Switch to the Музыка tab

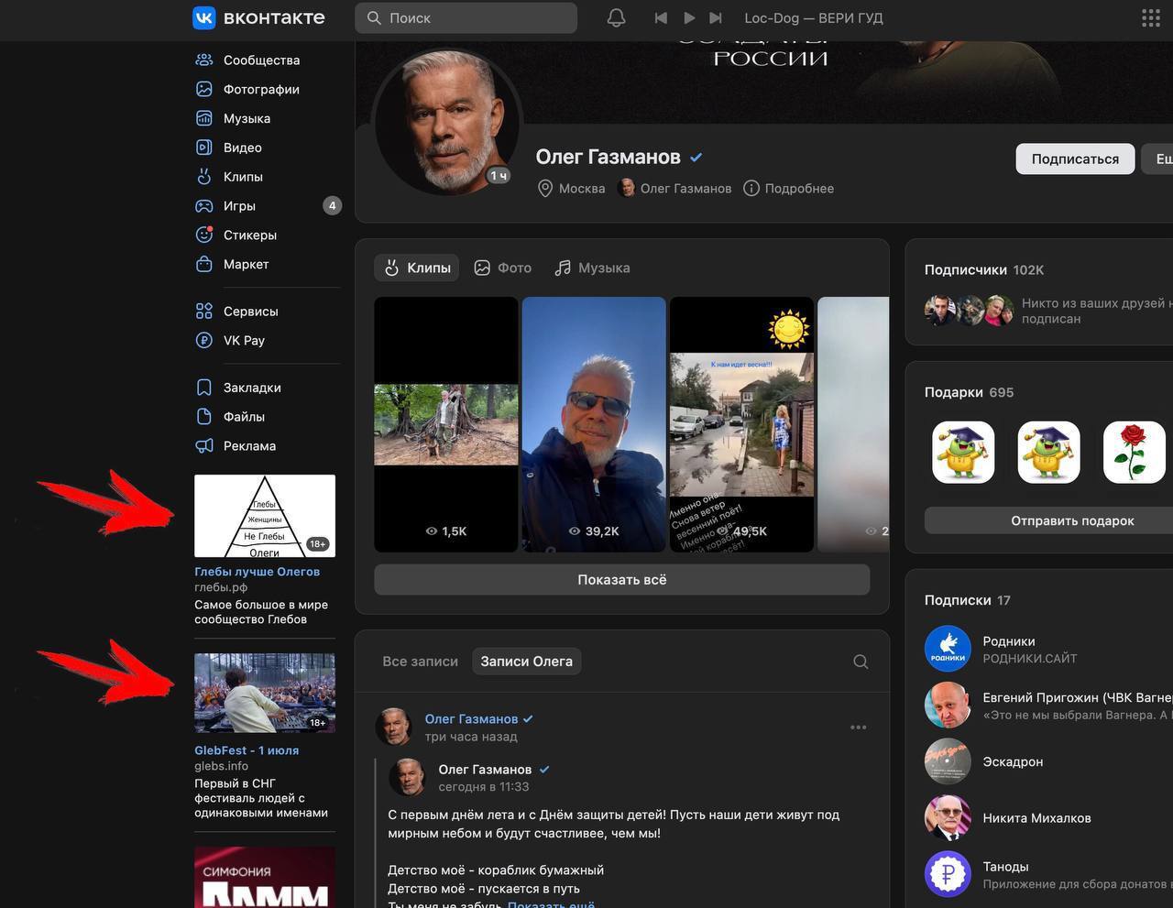(x=592, y=268)
